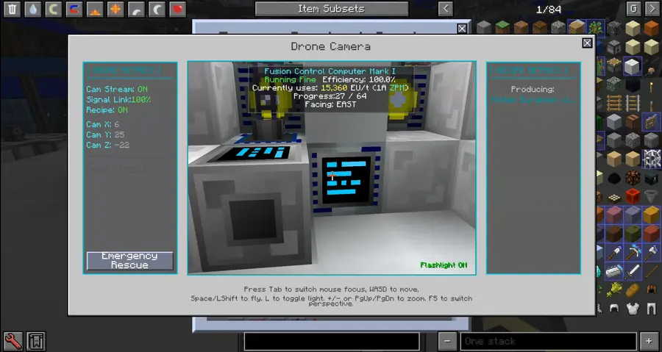Viewport: 662px width, 352px height.
Task: Set time to midnight with moon icon
Action: pos(157,9)
